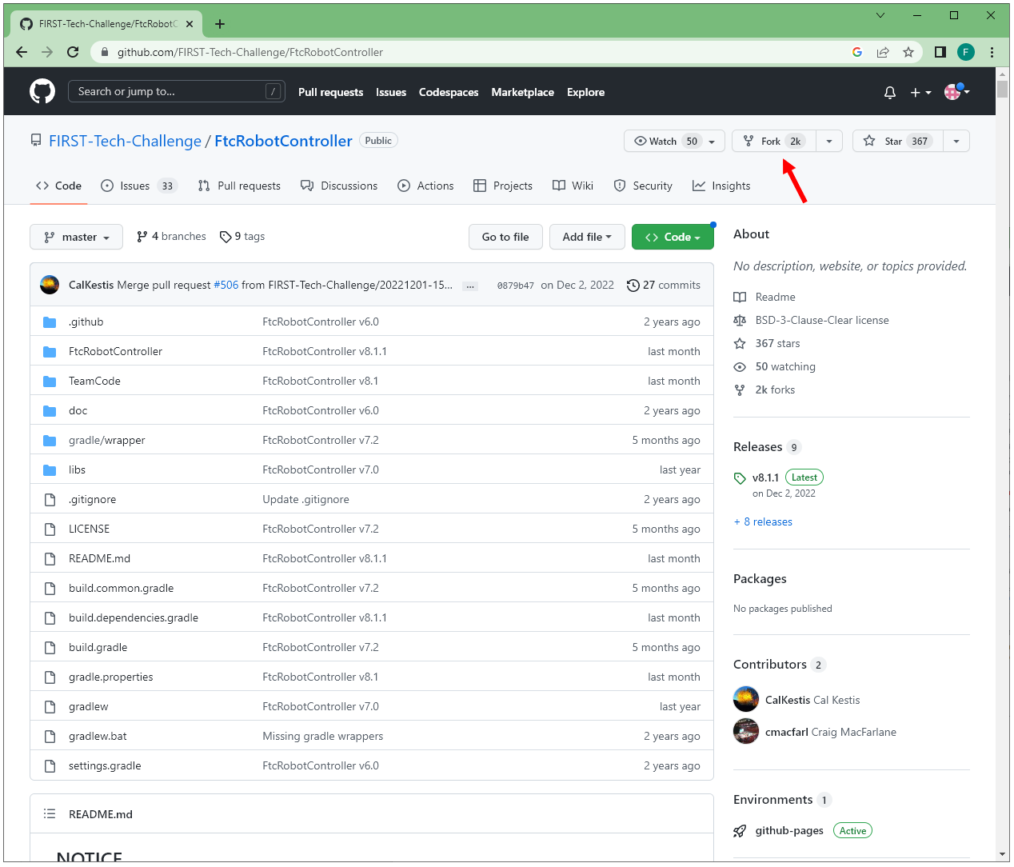This screenshot has height=867, width=1014.
Task: Select Codespaces in top navigation
Action: 449,92
